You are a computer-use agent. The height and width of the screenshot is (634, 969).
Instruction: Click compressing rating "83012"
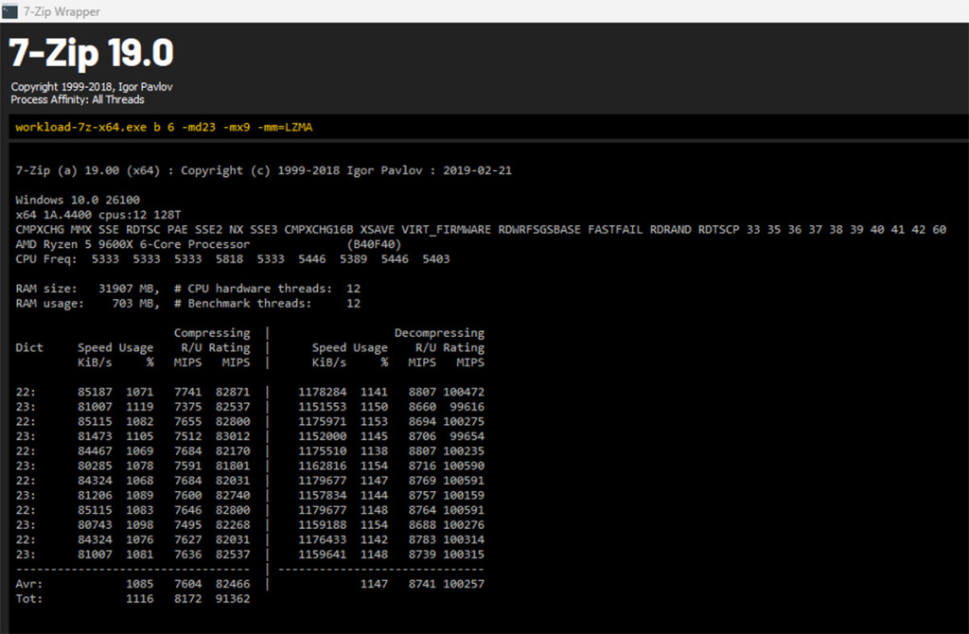(x=233, y=436)
